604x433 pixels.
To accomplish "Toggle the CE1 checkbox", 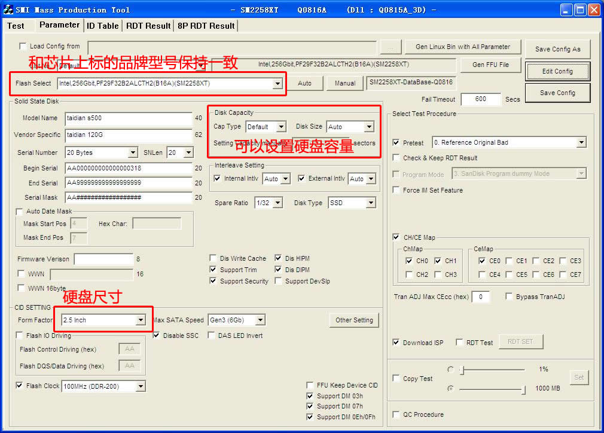I will click(x=510, y=261).
